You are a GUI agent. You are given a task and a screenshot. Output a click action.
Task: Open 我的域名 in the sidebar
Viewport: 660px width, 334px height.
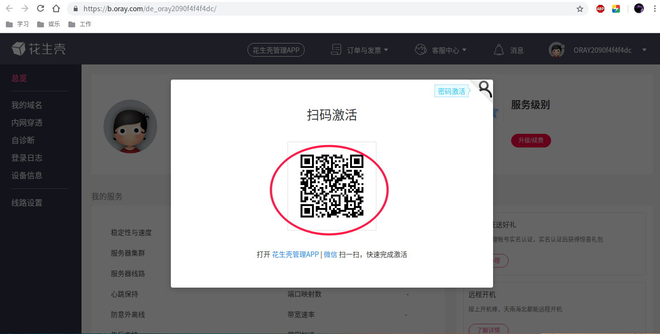(27, 105)
